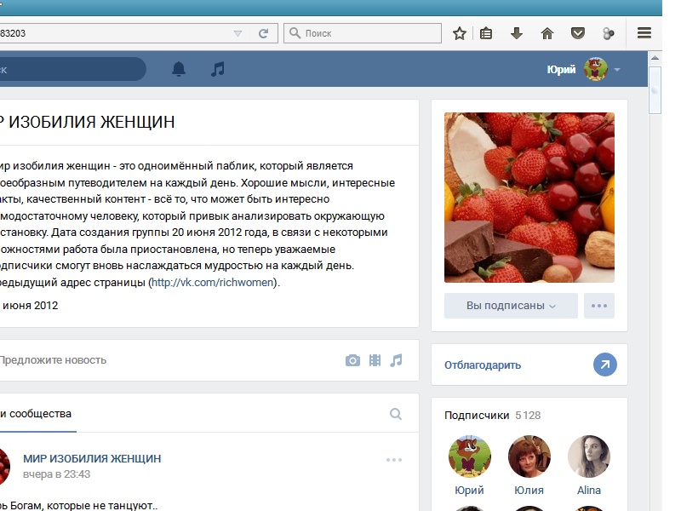Open the Подписчики list

pos(477,416)
